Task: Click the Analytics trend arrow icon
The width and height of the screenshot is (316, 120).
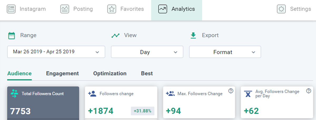Action: pos(162,9)
